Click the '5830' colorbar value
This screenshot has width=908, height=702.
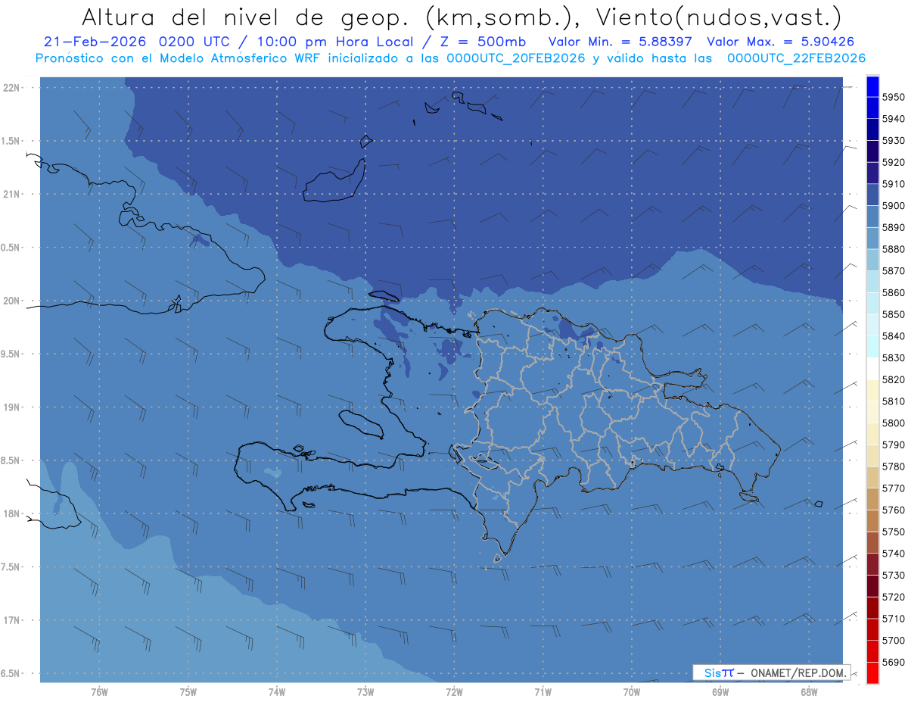[893, 357]
